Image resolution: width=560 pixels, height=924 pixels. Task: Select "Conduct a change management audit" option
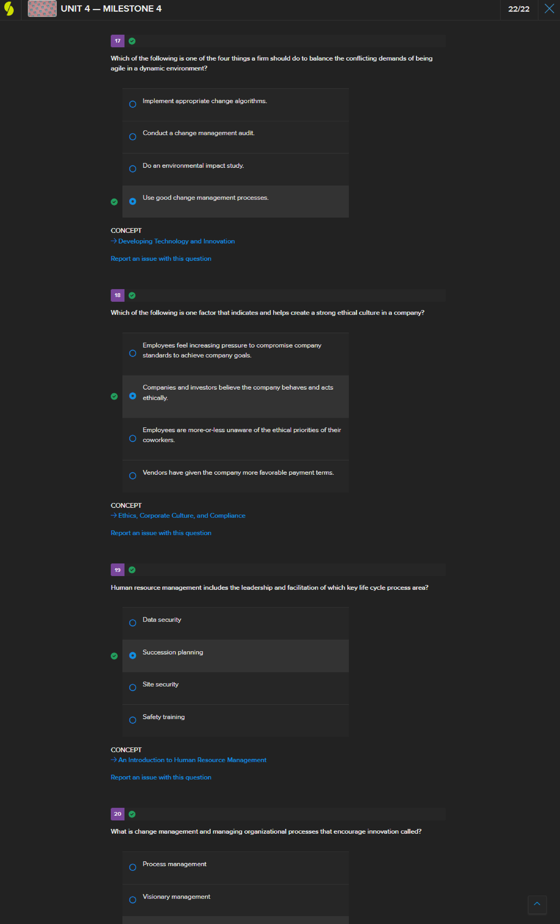coord(133,137)
